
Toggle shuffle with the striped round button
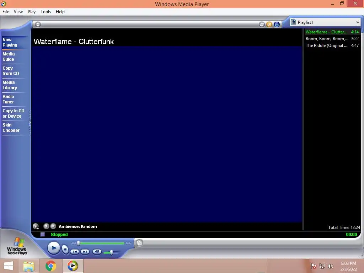[262, 25]
